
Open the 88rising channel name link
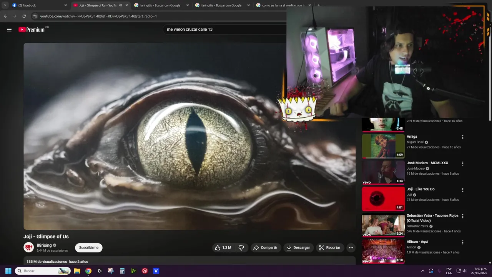coord(44,245)
